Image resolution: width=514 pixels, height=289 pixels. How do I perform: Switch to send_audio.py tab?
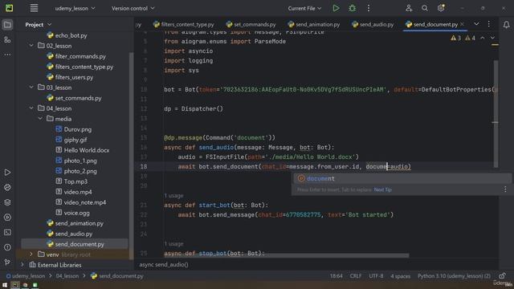tap(373, 24)
